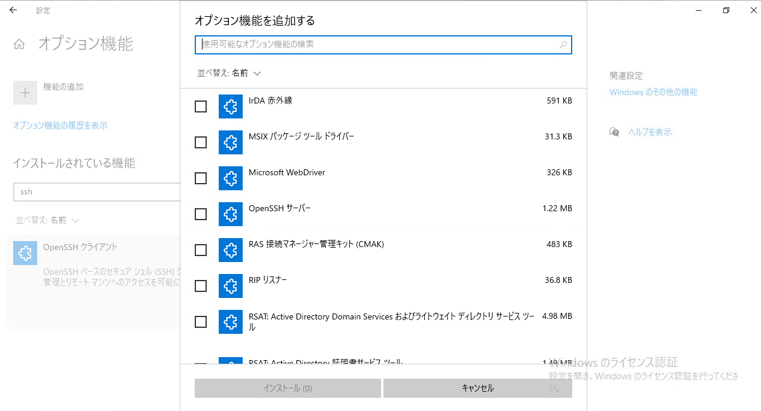Check the OpenSSH サーバー checkbox

point(201,214)
